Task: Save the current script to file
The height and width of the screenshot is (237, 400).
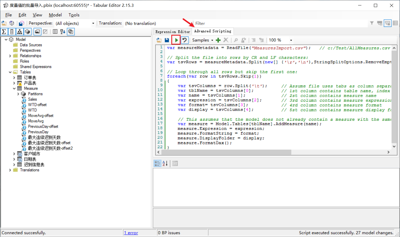Action: [167, 40]
